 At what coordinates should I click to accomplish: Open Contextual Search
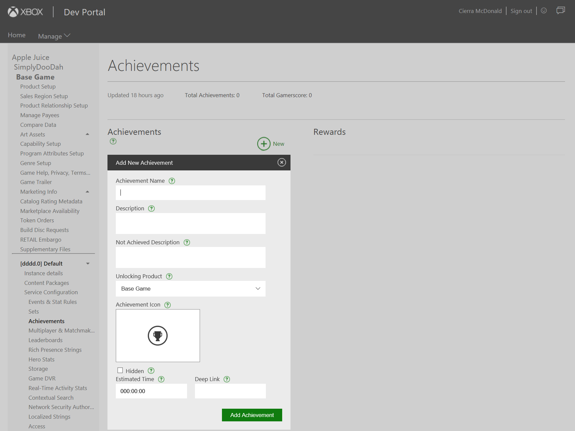click(x=51, y=398)
